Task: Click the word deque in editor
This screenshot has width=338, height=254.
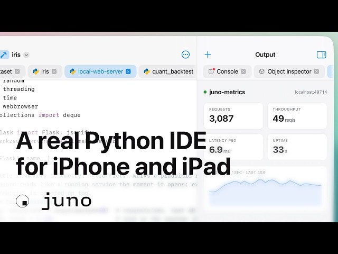Action: [72, 115]
